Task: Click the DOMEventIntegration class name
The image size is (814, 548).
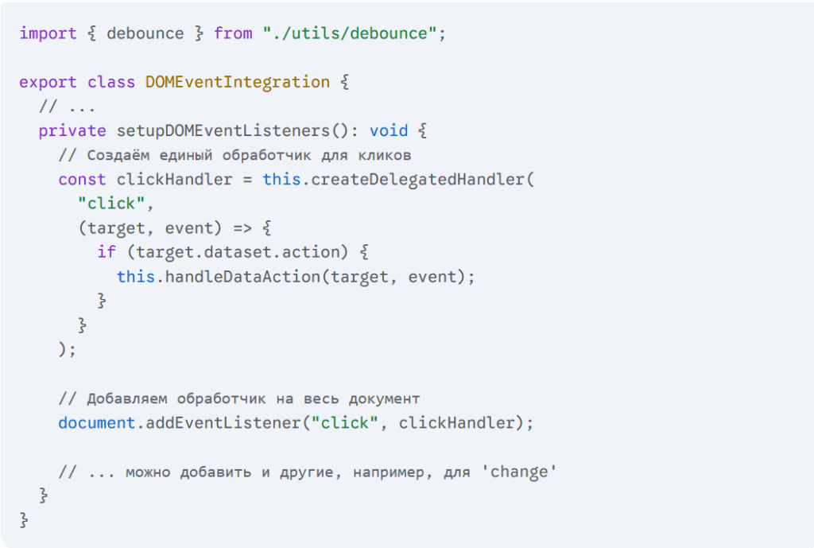Action: pos(237,82)
